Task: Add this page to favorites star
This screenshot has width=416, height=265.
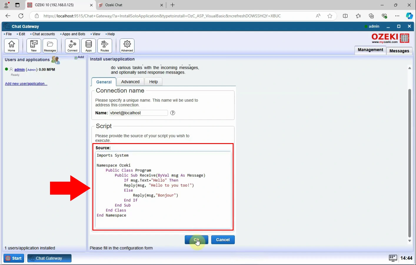Action: [330, 16]
